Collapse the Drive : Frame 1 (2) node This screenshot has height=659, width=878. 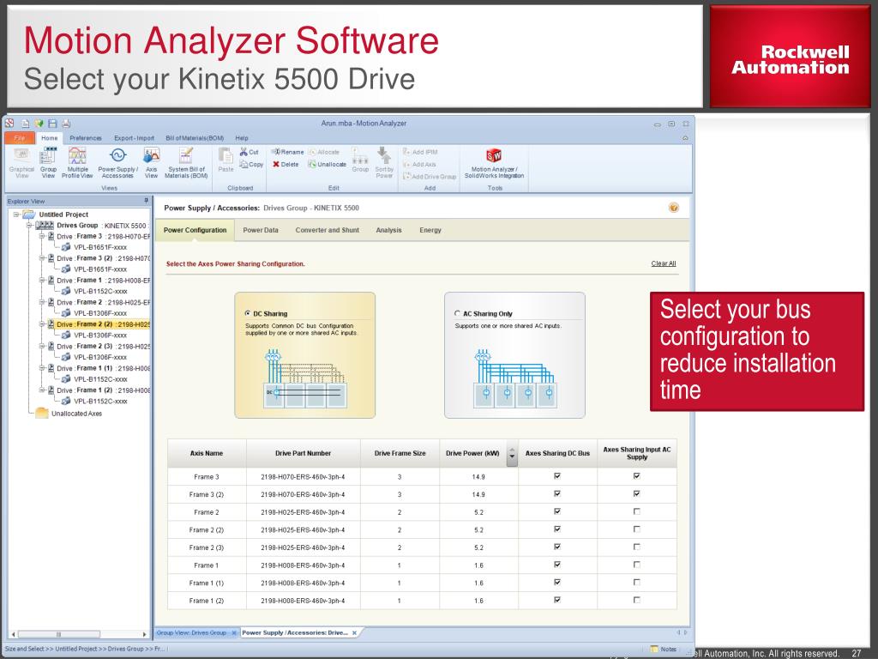tap(42, 390)
